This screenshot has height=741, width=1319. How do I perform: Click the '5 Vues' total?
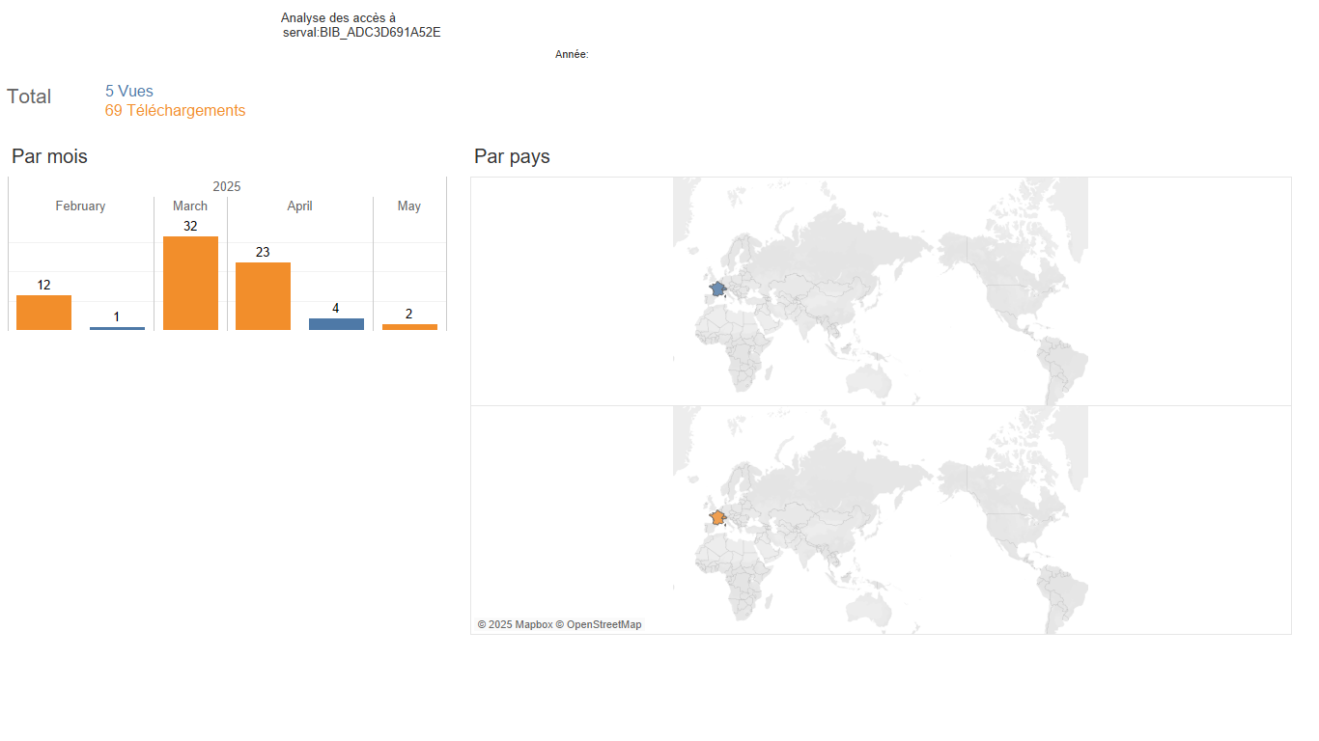(129, 92)
